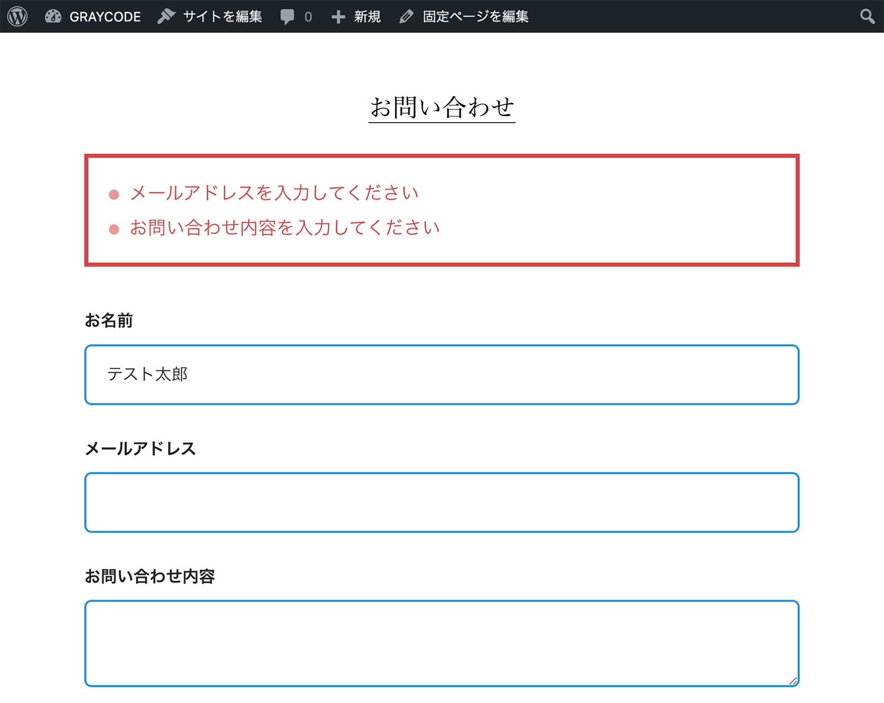This screenshot has height=703, width=884.
Task: Open comments count showing 0
Action: coord(308,17)
